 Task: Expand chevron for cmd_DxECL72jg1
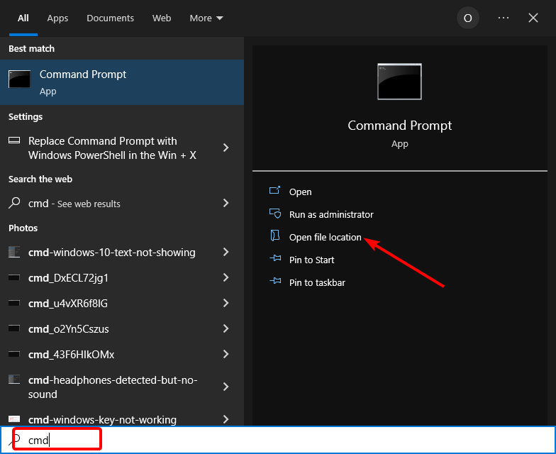(226, 277)
